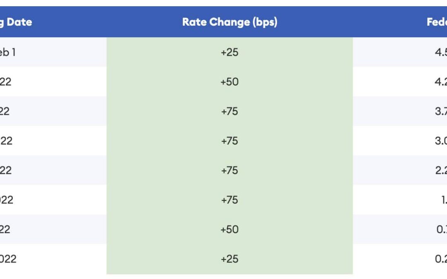Click the +75 cell beside the 3.0 rate
Screen dimensions: 447x279
(230, 141)
